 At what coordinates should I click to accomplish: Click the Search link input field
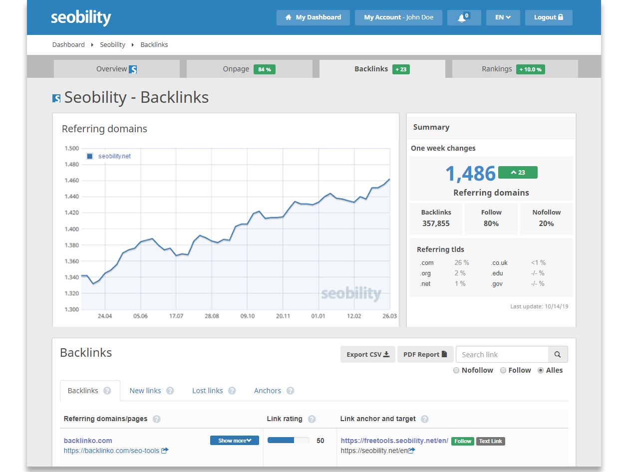[502, 354]
